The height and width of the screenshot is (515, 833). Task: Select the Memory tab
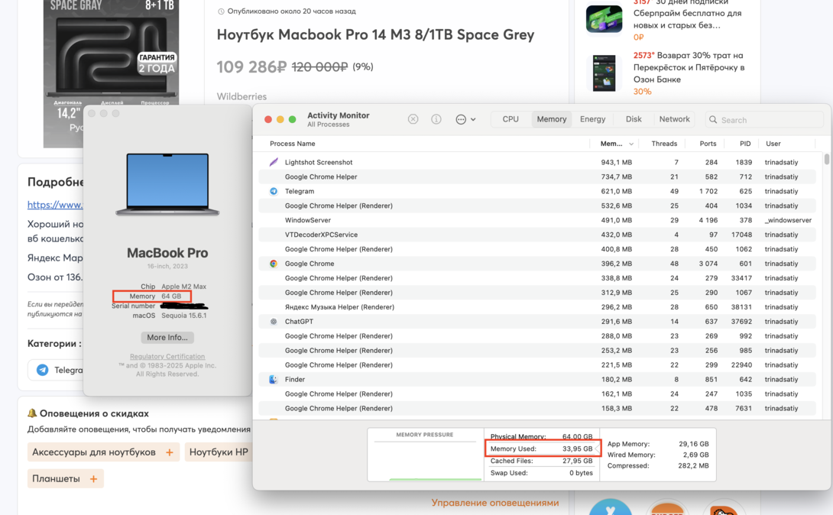[x=552, y=119]
